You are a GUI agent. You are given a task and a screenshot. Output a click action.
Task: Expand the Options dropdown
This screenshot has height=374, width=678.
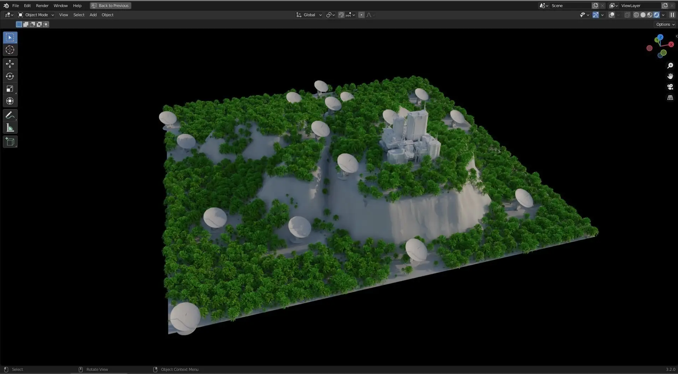pos(665,24)
